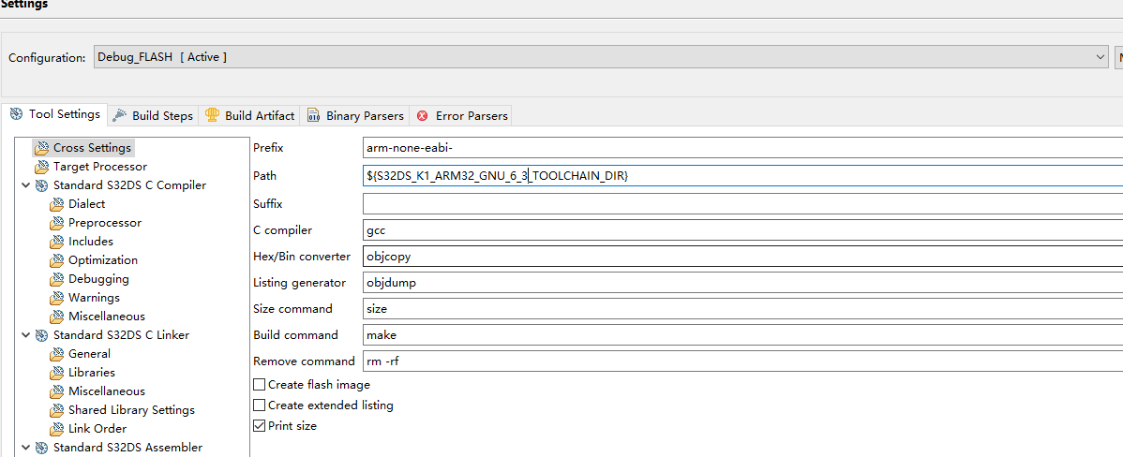Click the Optimization settings icon
The width and height of the screenshot is (1123, 457).
pyautogui.click(x=56, y=260)
